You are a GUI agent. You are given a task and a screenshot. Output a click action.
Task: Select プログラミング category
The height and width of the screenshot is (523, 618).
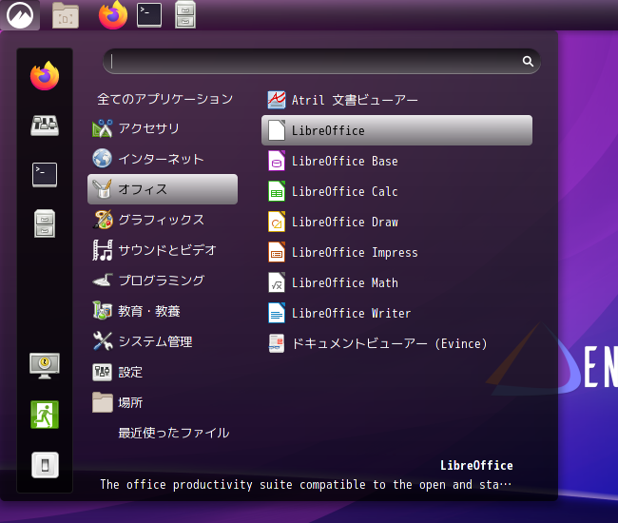[x=163, y=281]
